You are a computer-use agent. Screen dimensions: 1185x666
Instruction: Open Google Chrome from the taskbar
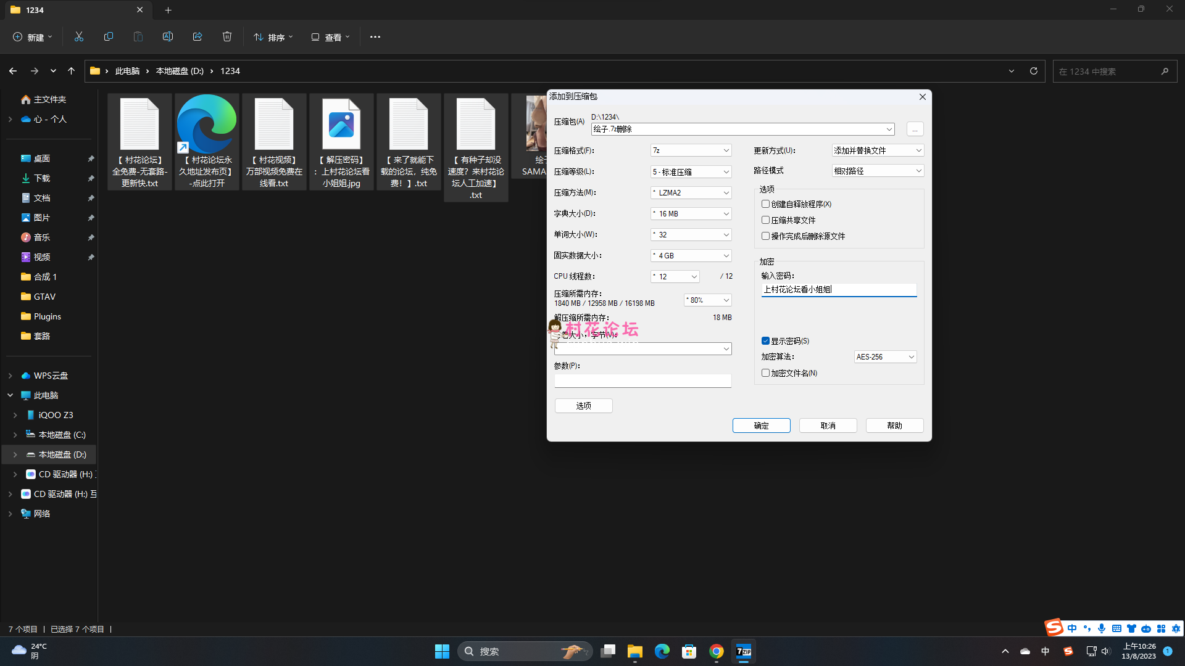717,651
